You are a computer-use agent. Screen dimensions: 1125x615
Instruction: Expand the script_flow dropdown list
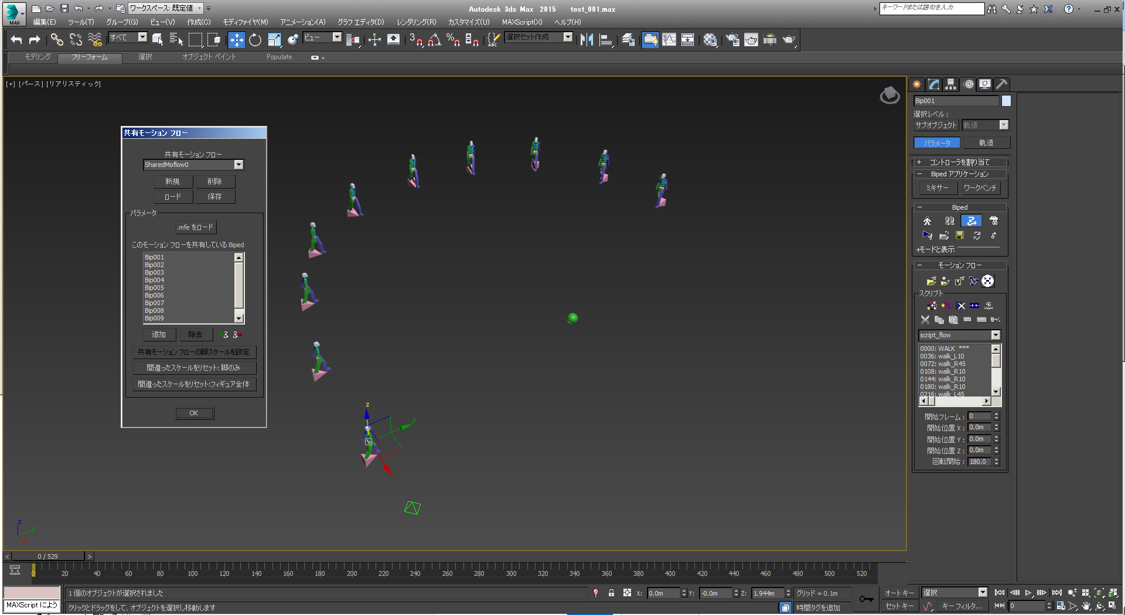(996, 335)
